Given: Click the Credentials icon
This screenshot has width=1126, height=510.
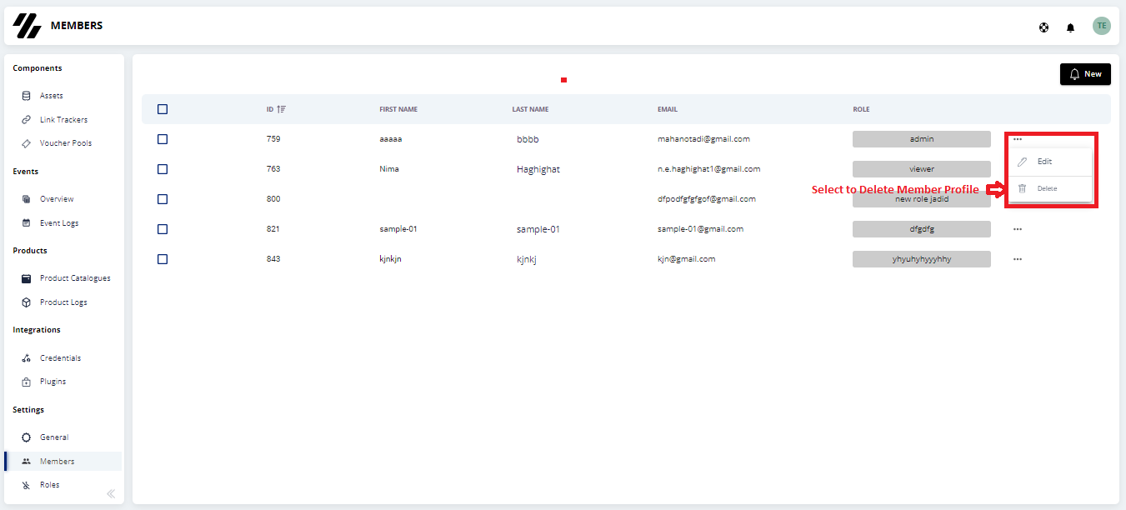Looking at the screenshot, I should point(26,358).
